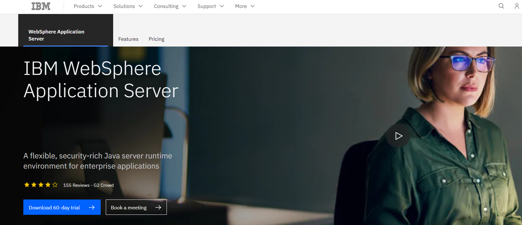Select the WebSphere Application Server tab
Viewport: 522px width, 225px height.
(66, 35)
